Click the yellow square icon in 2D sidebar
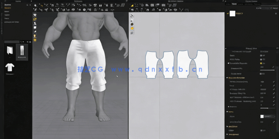This screenshot has height=139, width=279. click(132, 28)
